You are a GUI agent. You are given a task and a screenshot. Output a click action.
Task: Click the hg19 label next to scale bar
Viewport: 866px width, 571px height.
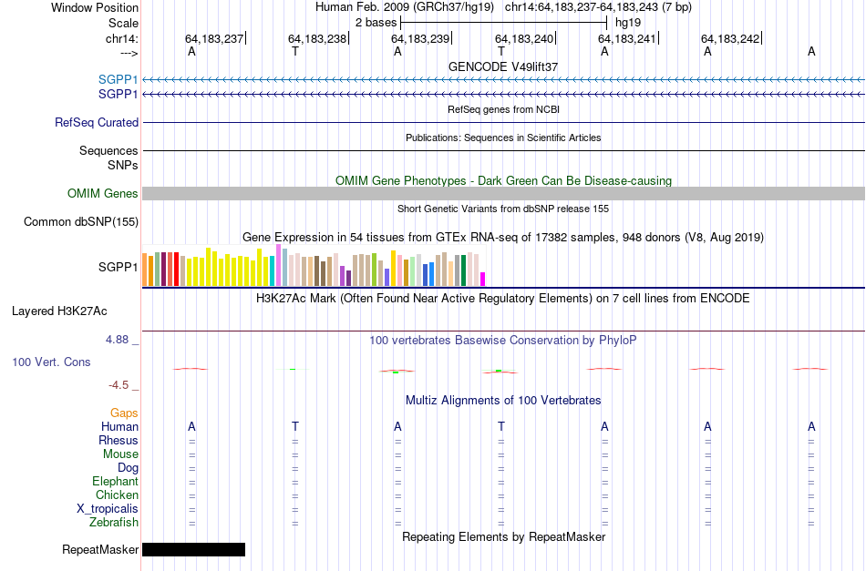pyautogui.click(x=628, y=23)
